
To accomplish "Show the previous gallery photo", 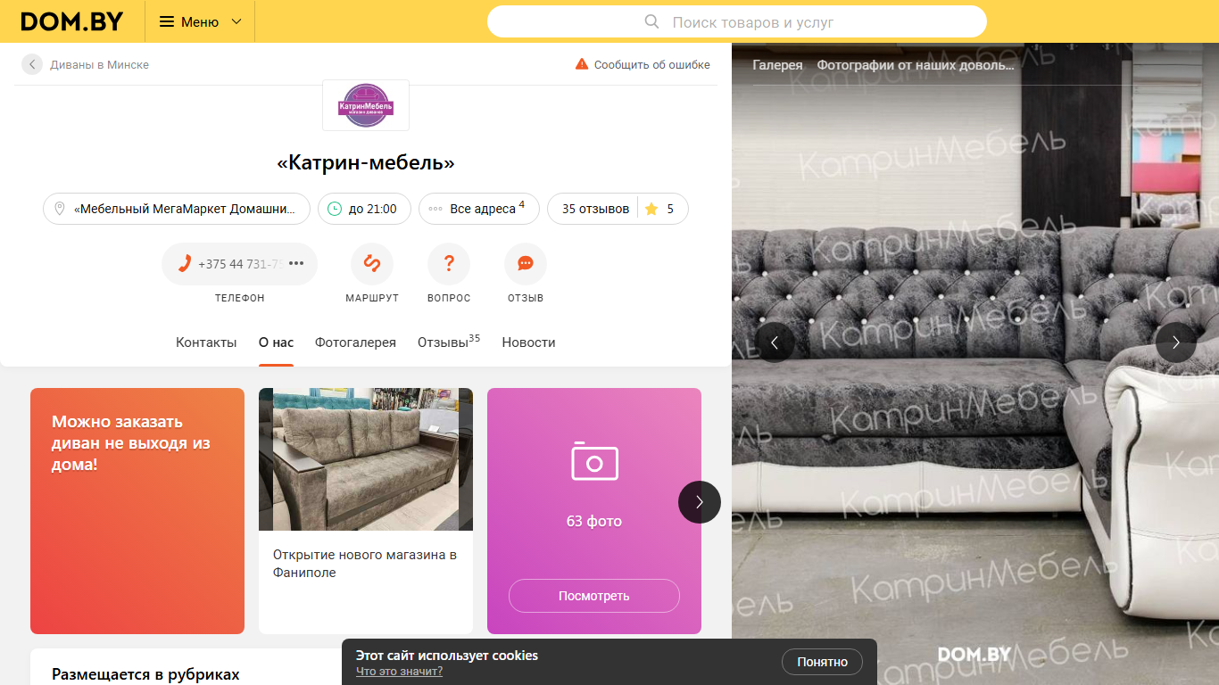I will [775, 342].
